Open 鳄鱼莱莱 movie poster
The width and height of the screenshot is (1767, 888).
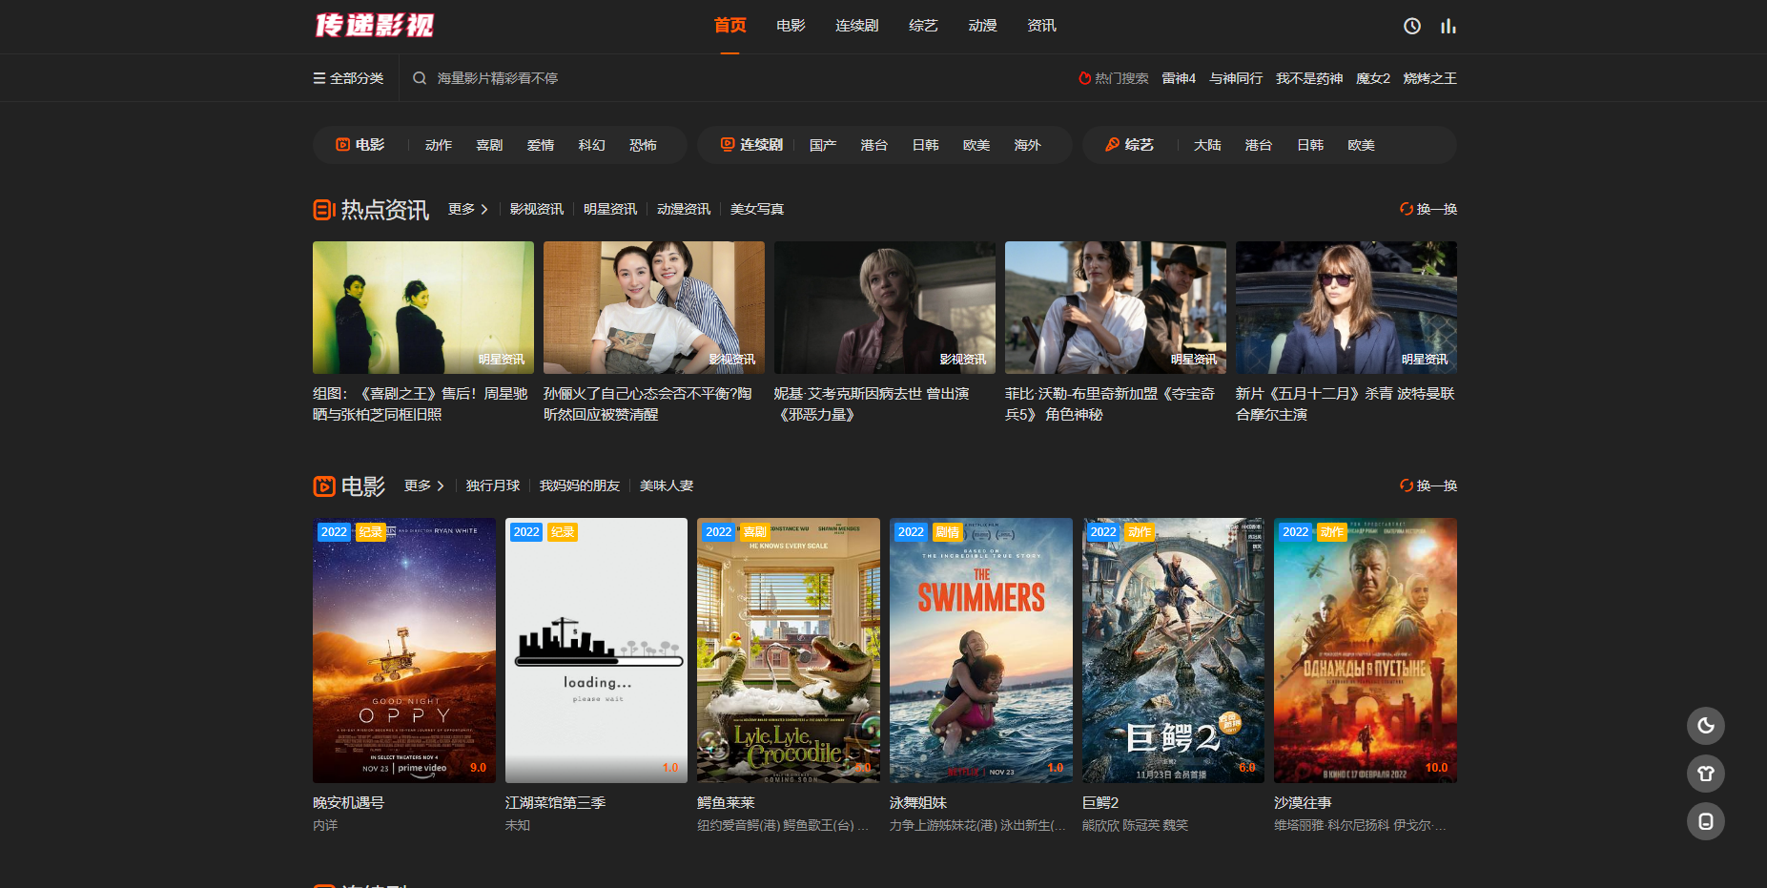click(789, 651)
